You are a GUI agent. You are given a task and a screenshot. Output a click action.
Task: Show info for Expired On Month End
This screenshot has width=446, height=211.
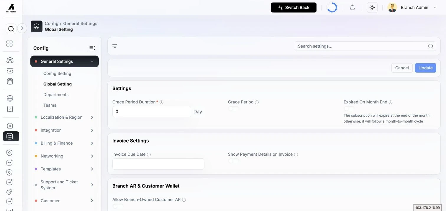tap(391, 102)
